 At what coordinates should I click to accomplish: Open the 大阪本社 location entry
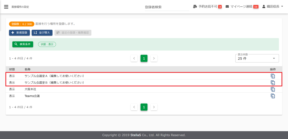pyautogui.click(x=30, y=89)
